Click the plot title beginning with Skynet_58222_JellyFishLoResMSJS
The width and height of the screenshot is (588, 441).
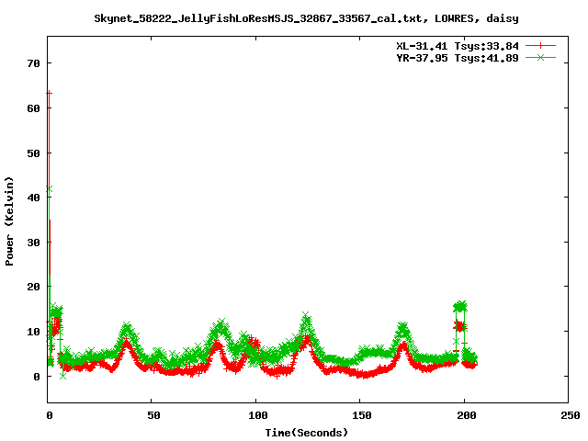coord(306,18)
